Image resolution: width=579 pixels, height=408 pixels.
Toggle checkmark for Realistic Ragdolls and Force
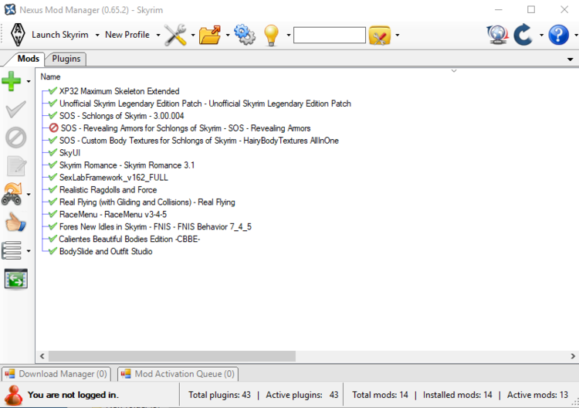tap(52, 189)
